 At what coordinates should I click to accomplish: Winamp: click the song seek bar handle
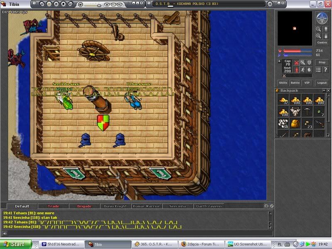[x=170, y=6]
